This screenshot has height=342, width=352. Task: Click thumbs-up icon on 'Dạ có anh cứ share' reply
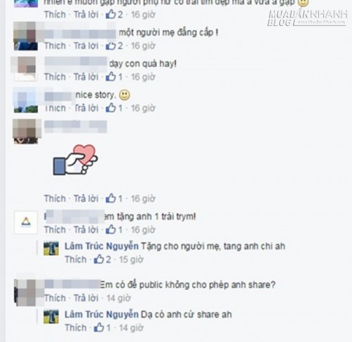(x=99, y=327)
